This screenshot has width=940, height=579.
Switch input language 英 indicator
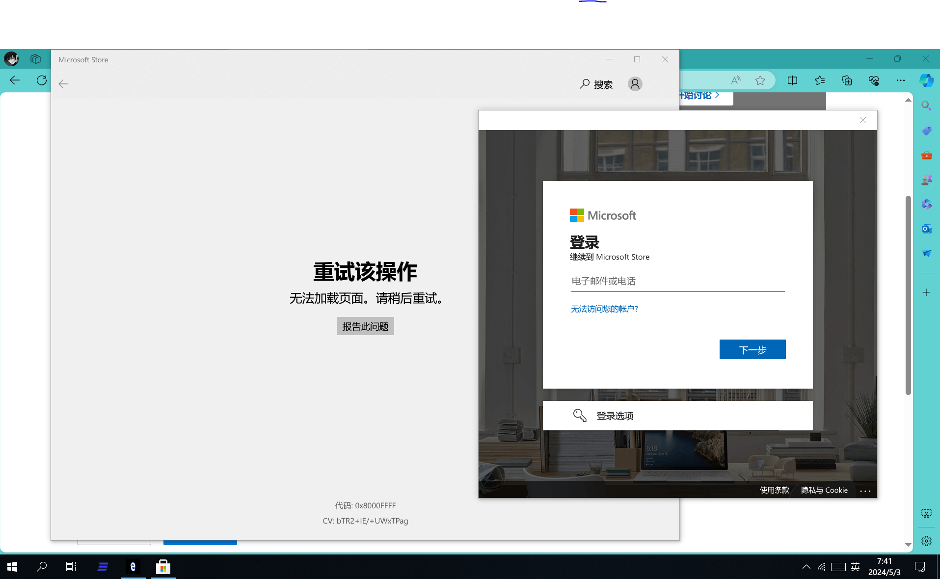[855, 567]
